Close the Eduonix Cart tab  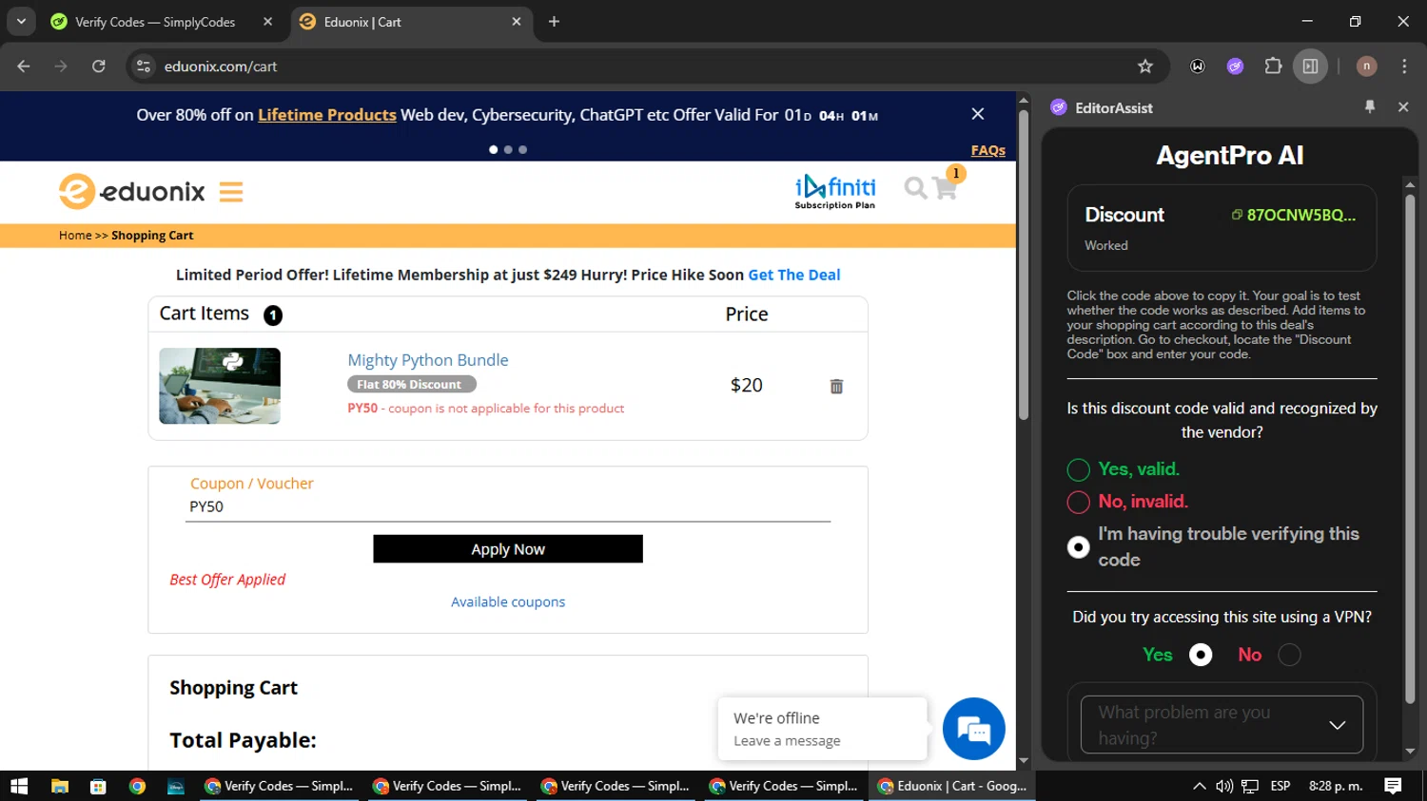point(516,22)
